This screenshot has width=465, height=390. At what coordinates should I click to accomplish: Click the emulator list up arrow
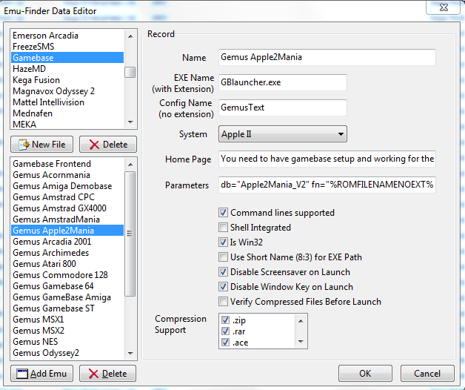[x=130, y=165]
